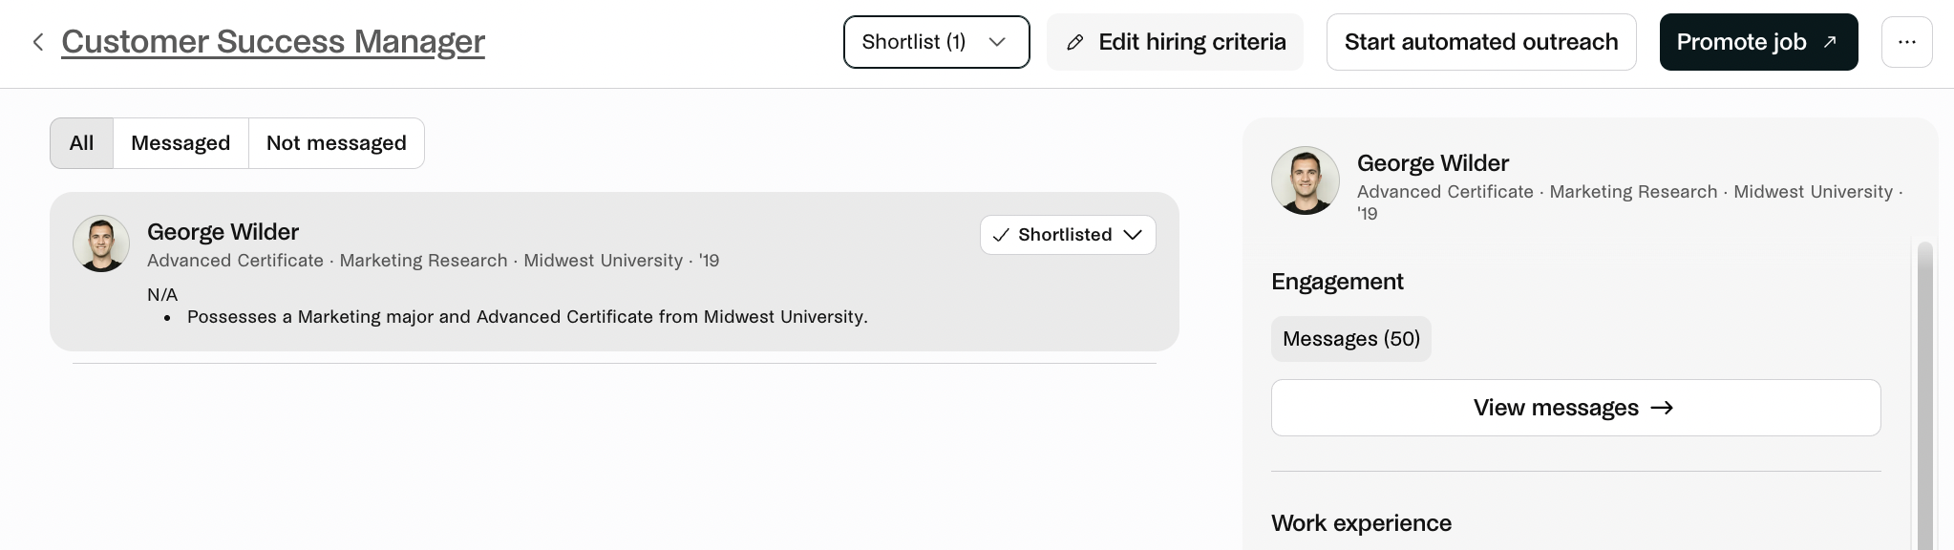Go back using the left chevron icon
The width and height of the screenshot is (1954, 550).
click(38, 42)
